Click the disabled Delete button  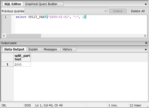(118, 11)
